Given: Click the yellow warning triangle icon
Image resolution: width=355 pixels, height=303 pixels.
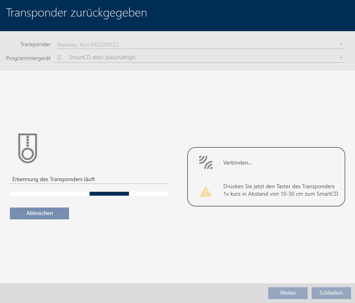Looking at the screenshot, I should (x=206, y=191).
